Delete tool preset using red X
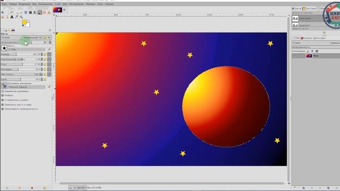The height and width of the screenshot is (191, 340). point(32,188)
